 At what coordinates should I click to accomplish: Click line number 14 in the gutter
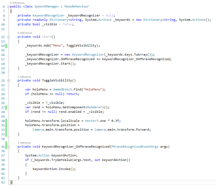4,46
